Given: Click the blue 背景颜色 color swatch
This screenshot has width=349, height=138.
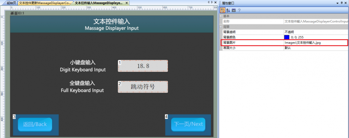Looking at the screenshot, I should [x=287, y=37].
